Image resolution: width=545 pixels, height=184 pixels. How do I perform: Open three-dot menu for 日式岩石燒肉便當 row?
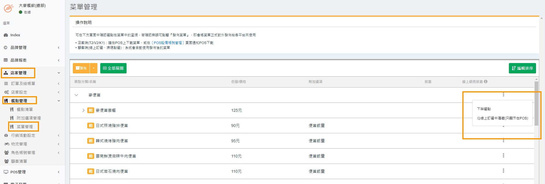[x=503, y=171]
